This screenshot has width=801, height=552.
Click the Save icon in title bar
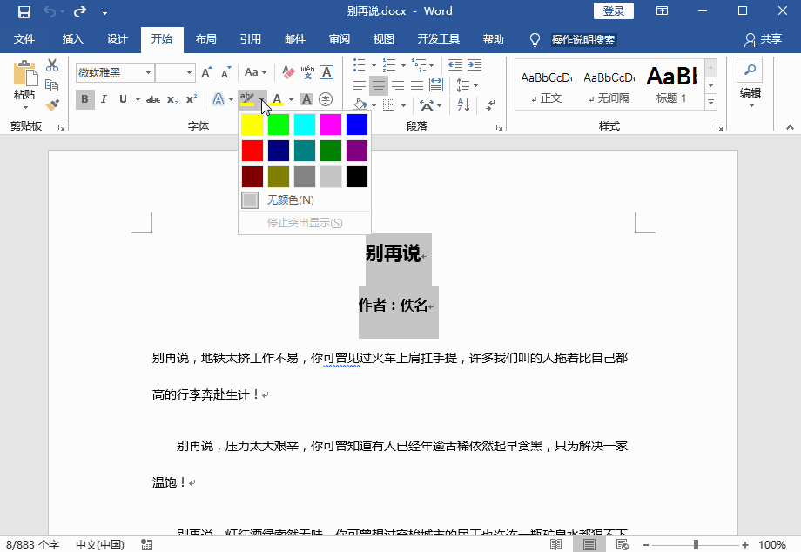[24, 11]
